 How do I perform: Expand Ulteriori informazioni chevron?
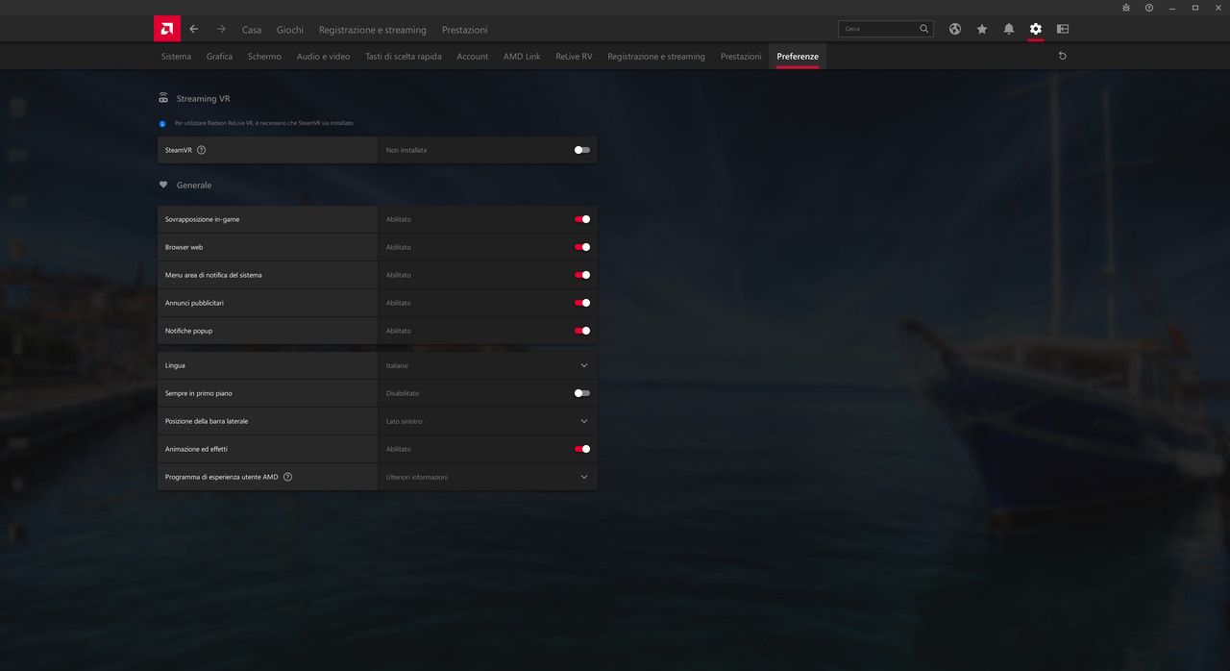point(583,477)
